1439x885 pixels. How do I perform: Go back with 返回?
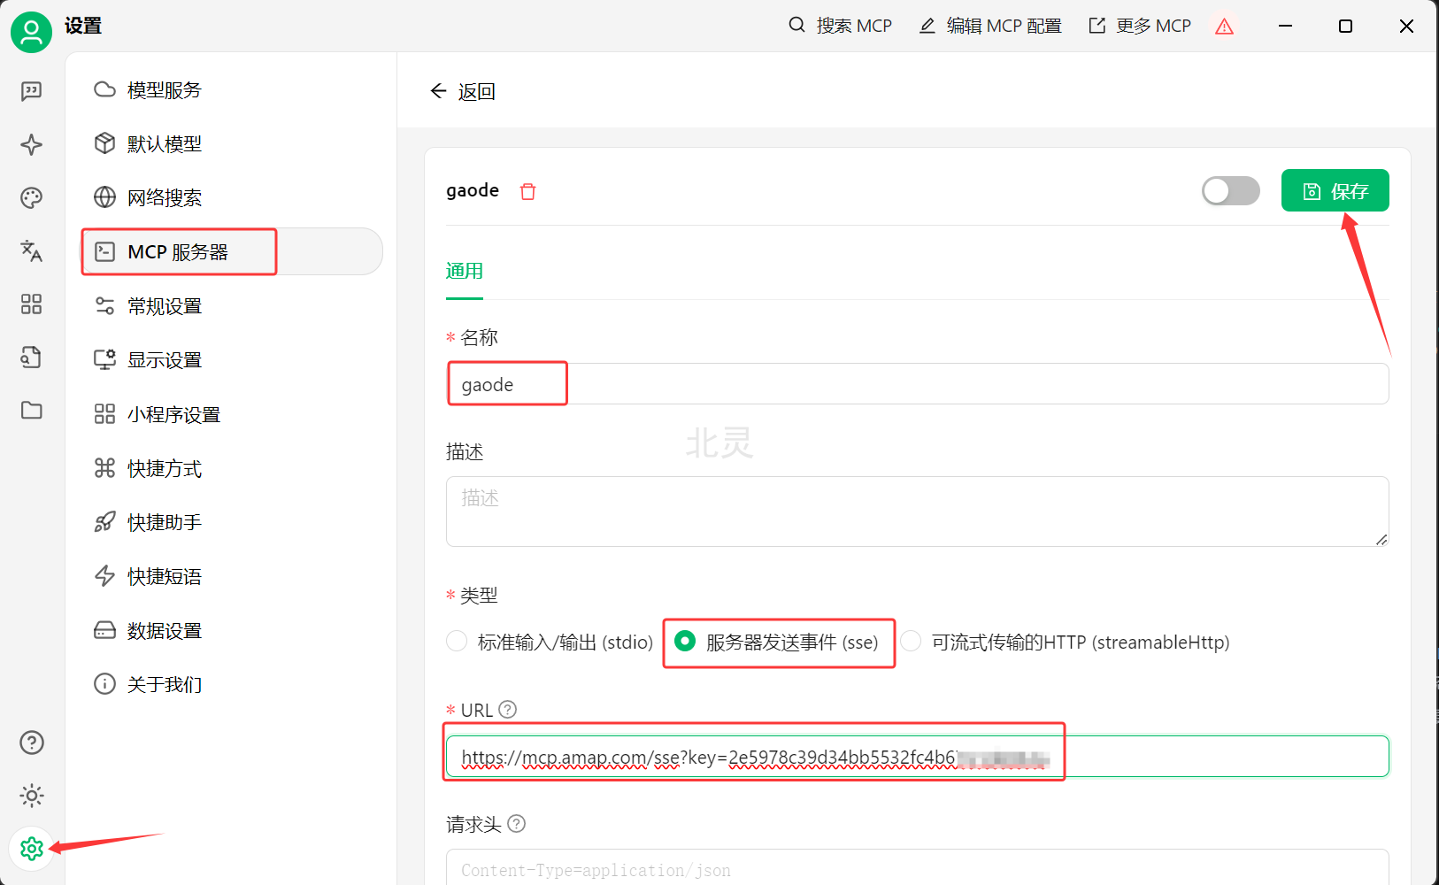(462, 91)
